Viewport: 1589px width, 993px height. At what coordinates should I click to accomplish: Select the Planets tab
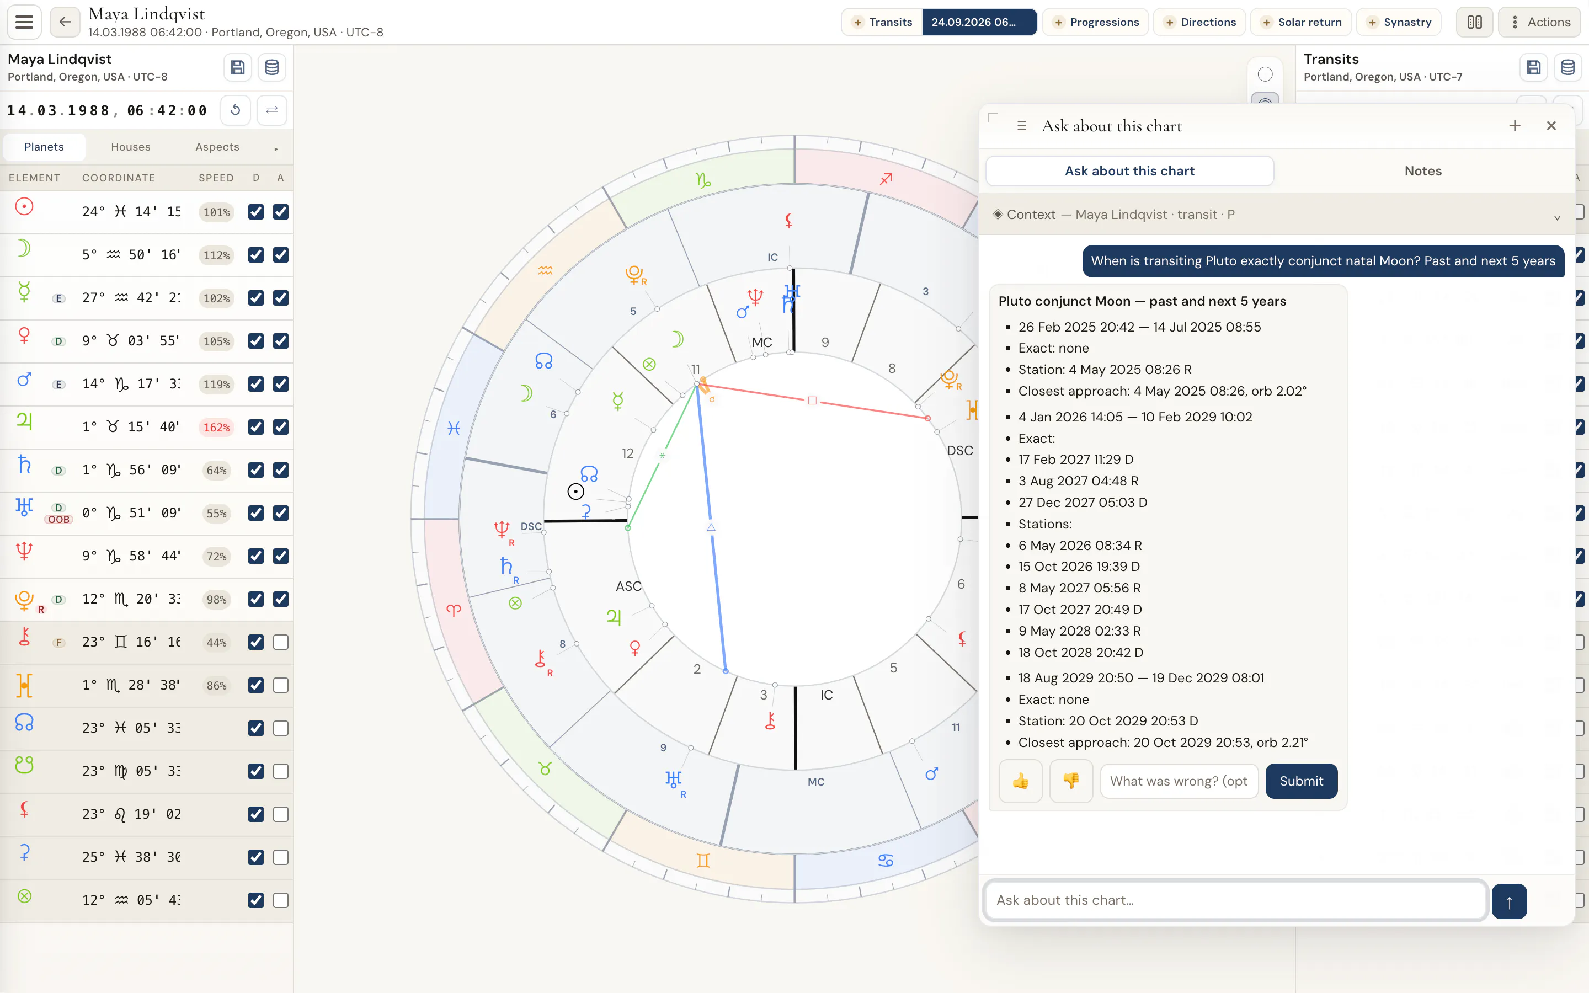44,147
